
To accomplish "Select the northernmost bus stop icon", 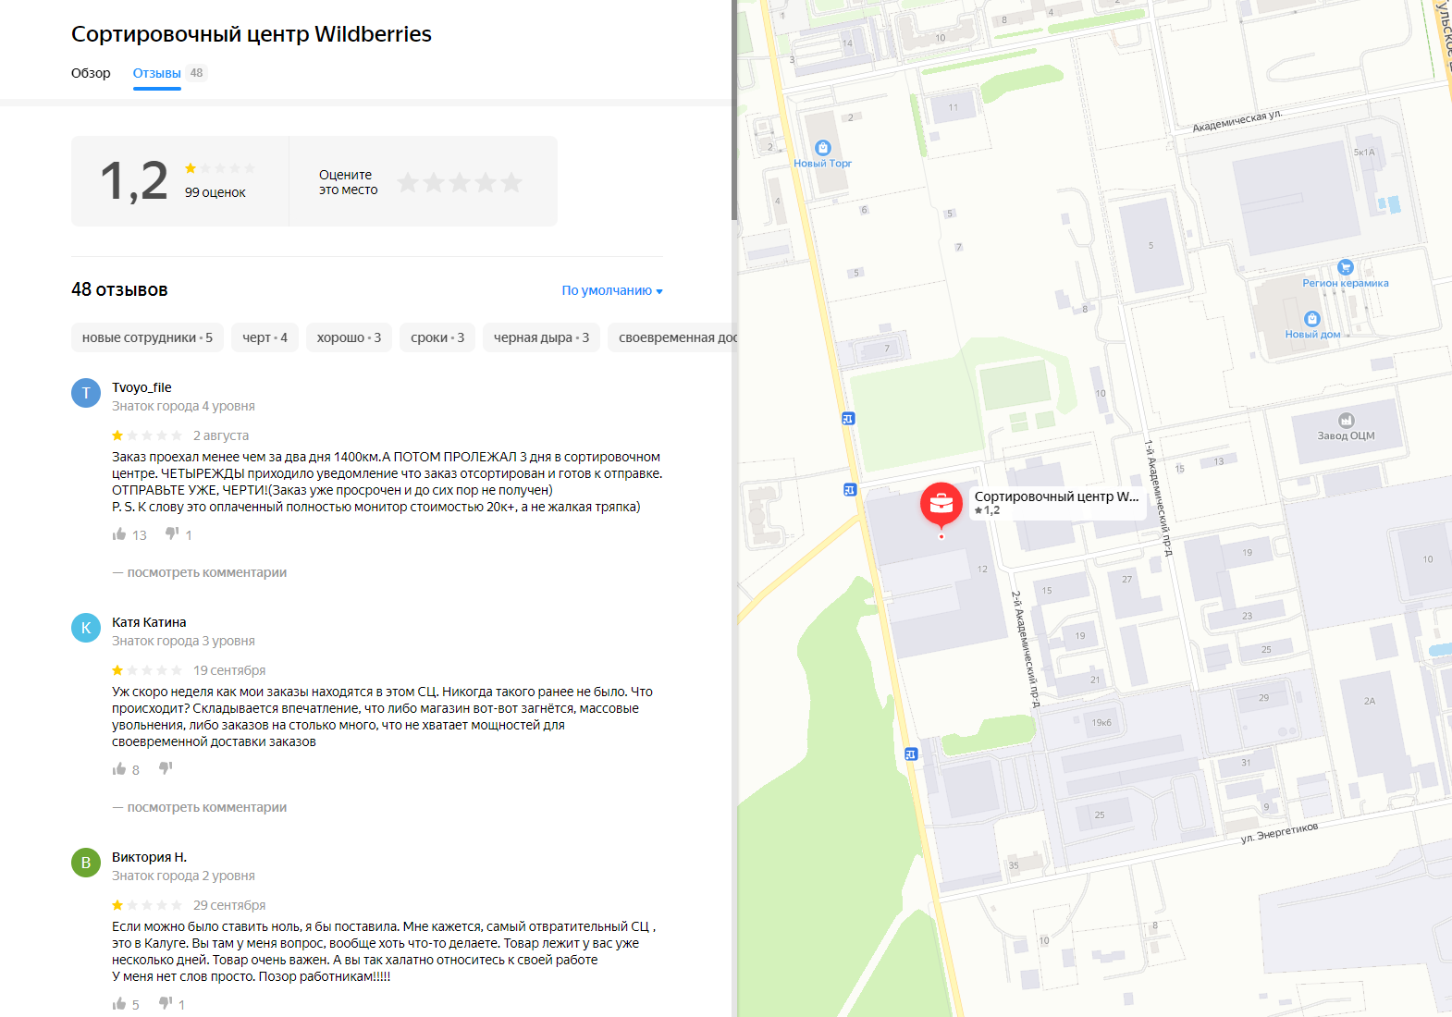I will 848,419.
